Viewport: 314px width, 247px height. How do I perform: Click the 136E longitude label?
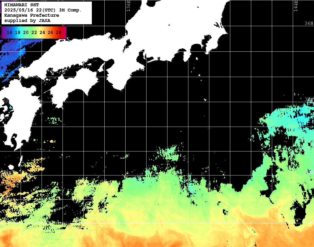128,6
